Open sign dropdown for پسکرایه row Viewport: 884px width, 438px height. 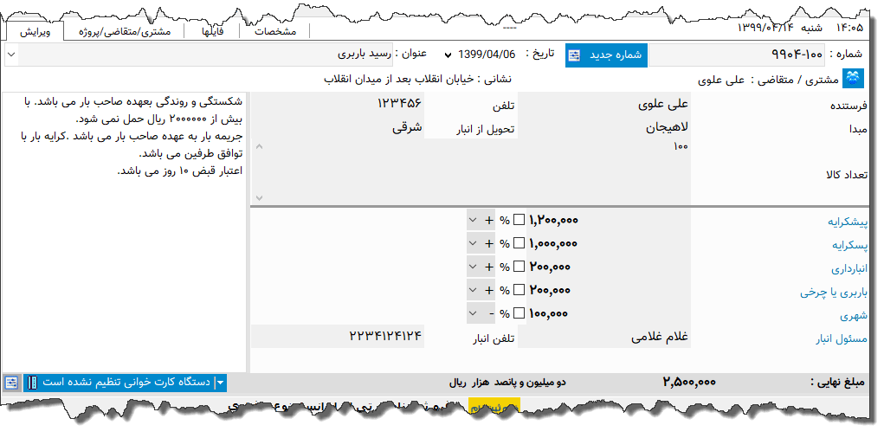pos(481,243)
